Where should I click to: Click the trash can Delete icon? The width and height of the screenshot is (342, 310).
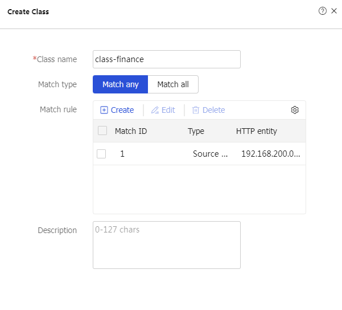point(196,110)
